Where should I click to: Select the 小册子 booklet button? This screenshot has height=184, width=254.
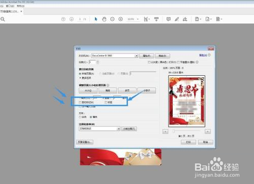(x=147, y=90)
